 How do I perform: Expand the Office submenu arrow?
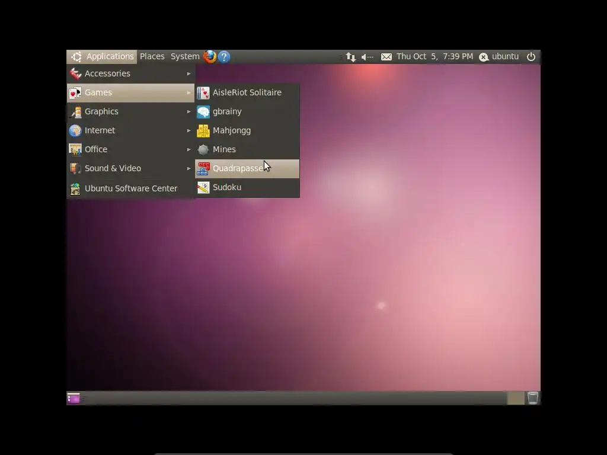[189, 149]
